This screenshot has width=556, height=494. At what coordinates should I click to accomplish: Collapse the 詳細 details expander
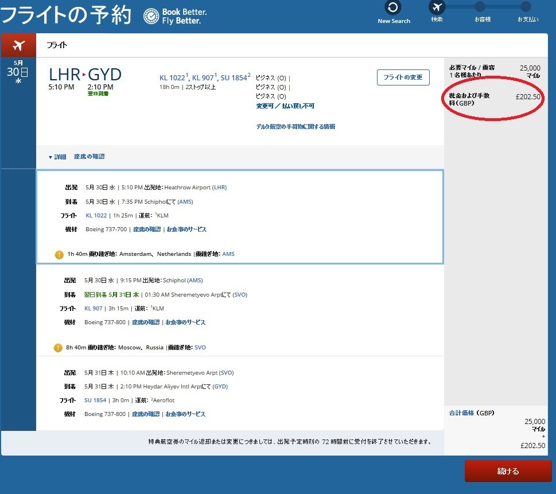pyautogui.click(x=57, y=157)
